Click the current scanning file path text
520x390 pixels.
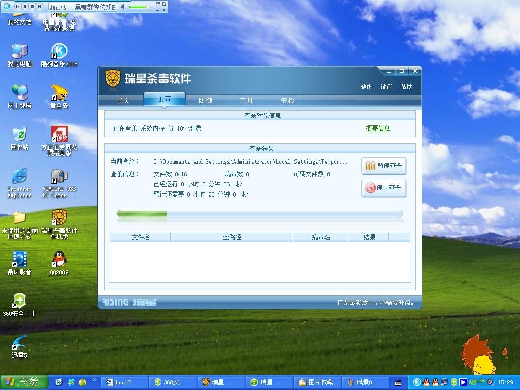tap(250, 161)
